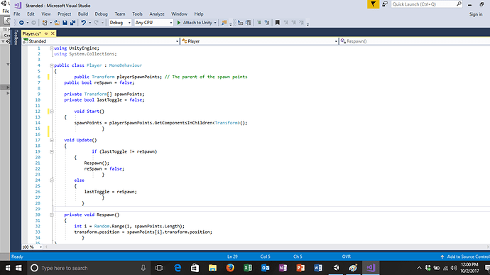
Task: Toggle the pin on Player.cs tab
Action: pyautogui.click(x=46, y=33)
